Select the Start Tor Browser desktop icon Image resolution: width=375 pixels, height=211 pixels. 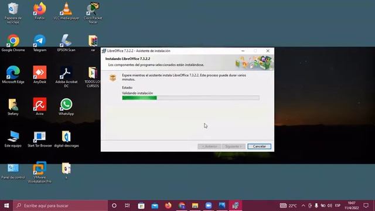(40, 138)
